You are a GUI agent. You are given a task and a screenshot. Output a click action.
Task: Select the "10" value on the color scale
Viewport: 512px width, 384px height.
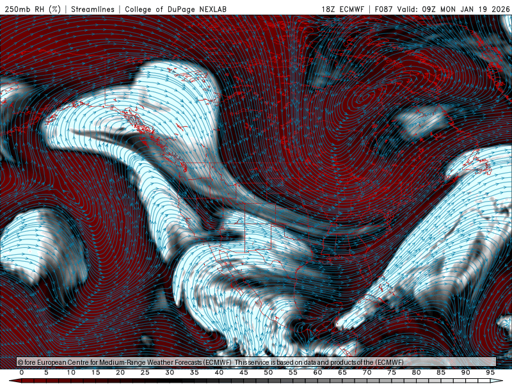(x=71, y=372)
